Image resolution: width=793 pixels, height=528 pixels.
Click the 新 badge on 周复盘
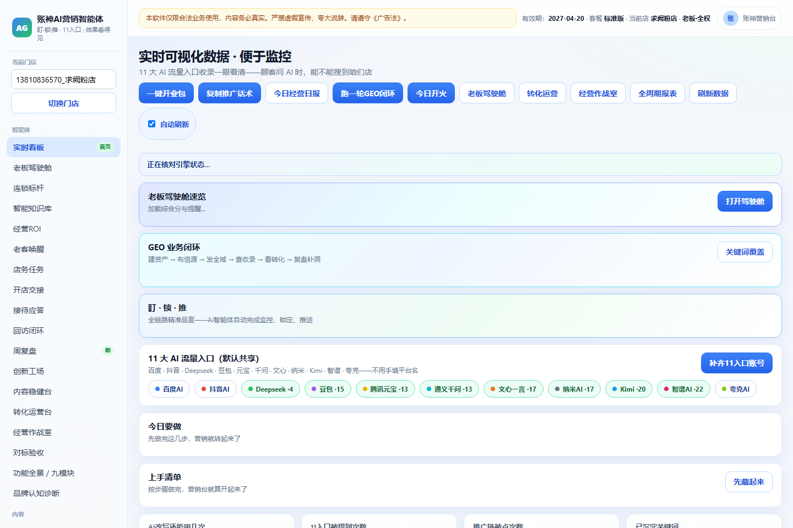(108, 350)
